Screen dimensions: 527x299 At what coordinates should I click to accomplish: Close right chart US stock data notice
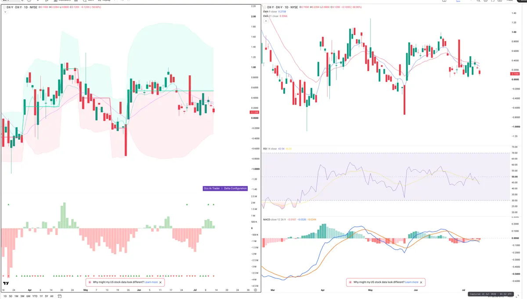point(422,282)
